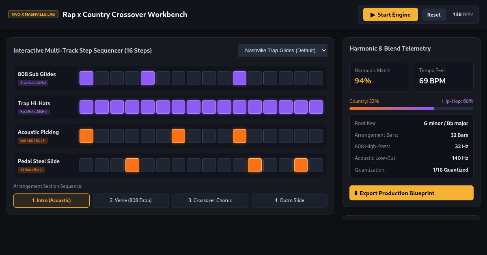Disable step 15 of Pedal Steel Slide

(x=301, y=165)
